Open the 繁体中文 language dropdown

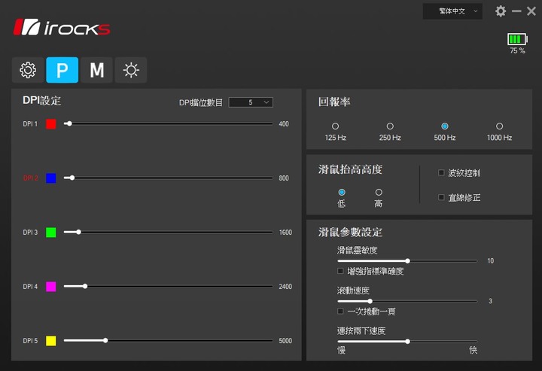(x=452, y=11)
